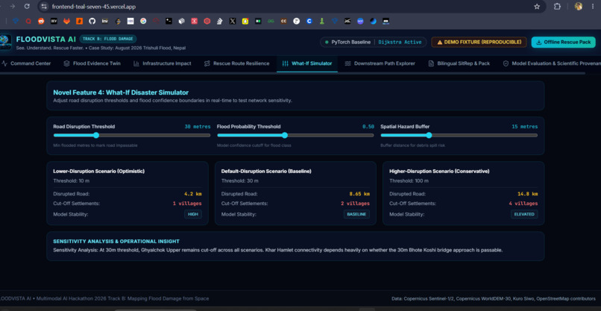Viewport: 601px width, 311px height.
Task: Click the Road Disruption Threshold slider handle
Action: (x=96, y=135)
